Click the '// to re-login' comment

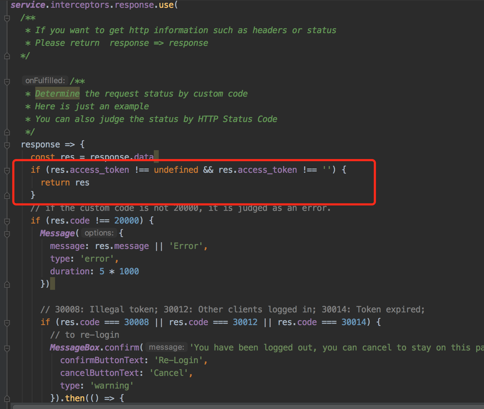[85, 335]
